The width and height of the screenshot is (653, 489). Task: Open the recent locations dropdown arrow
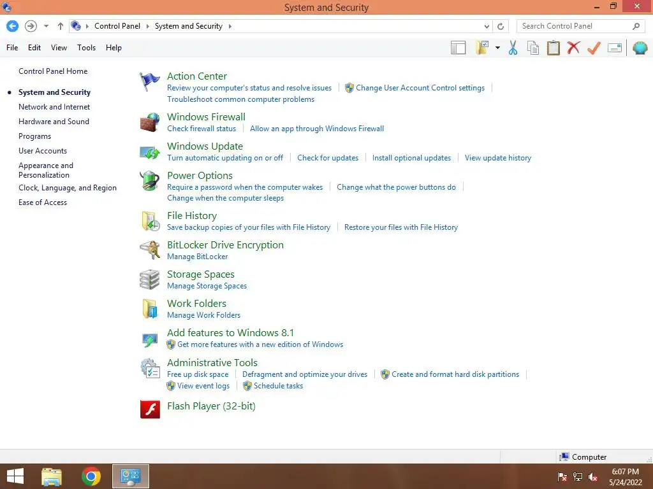[46, 26]
